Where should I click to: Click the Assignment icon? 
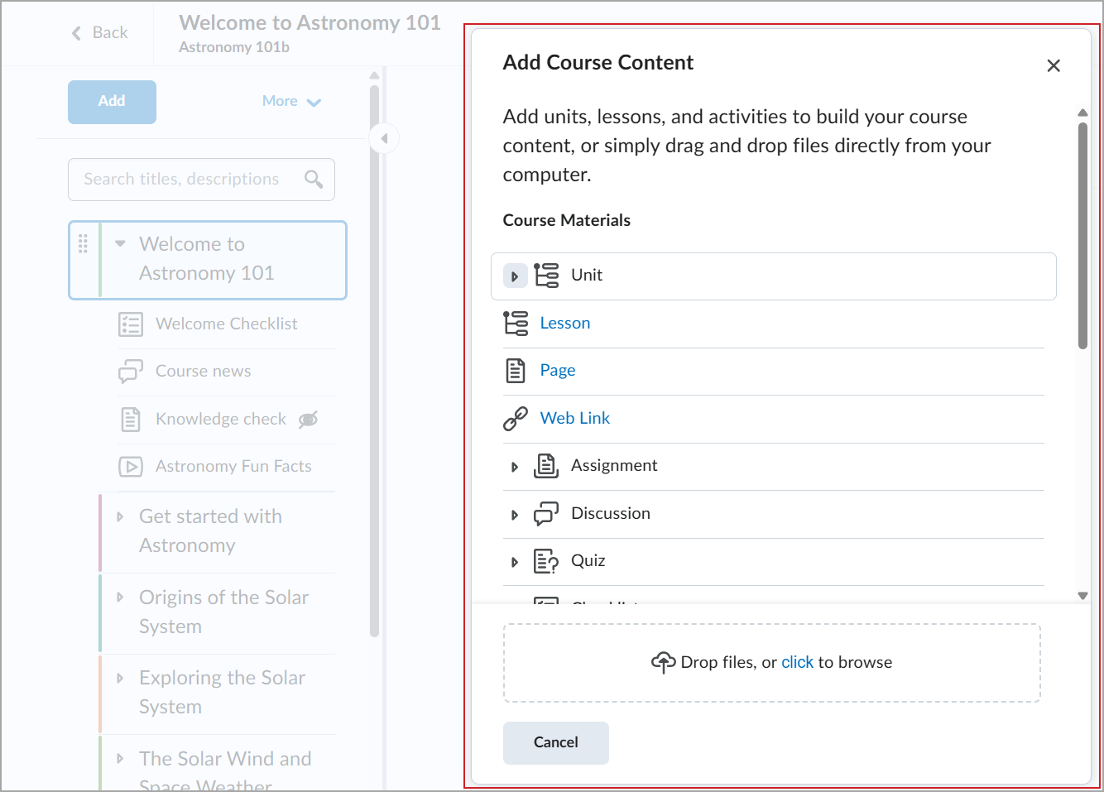(x=546, y=466)
